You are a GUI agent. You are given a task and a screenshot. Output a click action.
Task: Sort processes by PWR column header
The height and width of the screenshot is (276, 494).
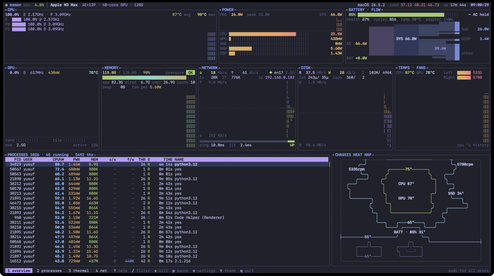tap(76, 160)
